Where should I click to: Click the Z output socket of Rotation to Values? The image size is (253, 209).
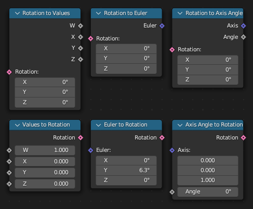[81, 59]
